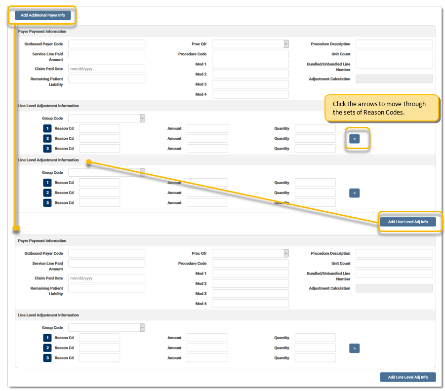Click the first Claim Paid Date field

tap(106, 69)
